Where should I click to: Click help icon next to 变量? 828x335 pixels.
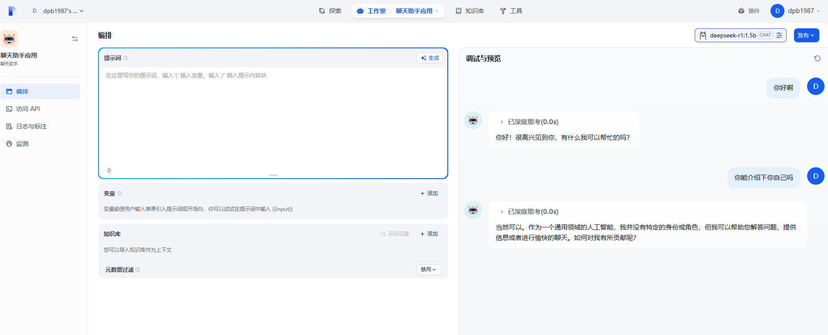click(120, 193)
